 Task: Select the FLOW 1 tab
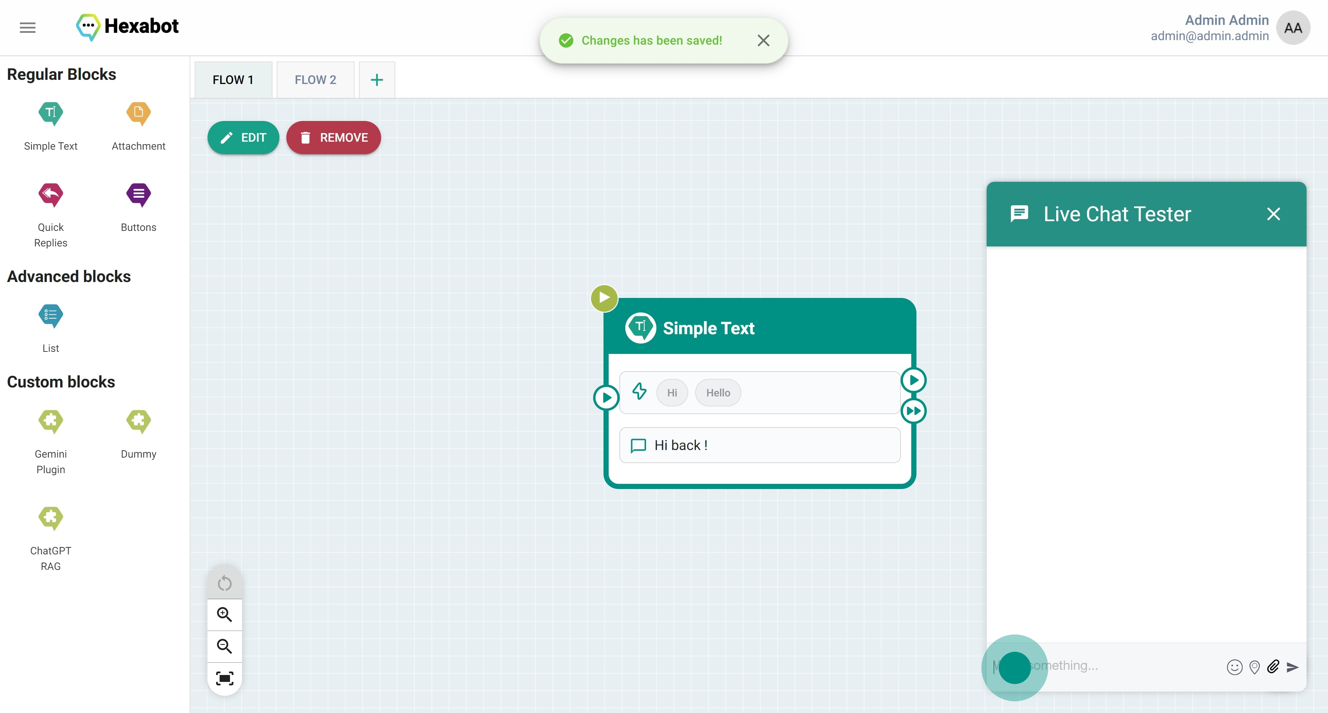click(x=233, y=80)
